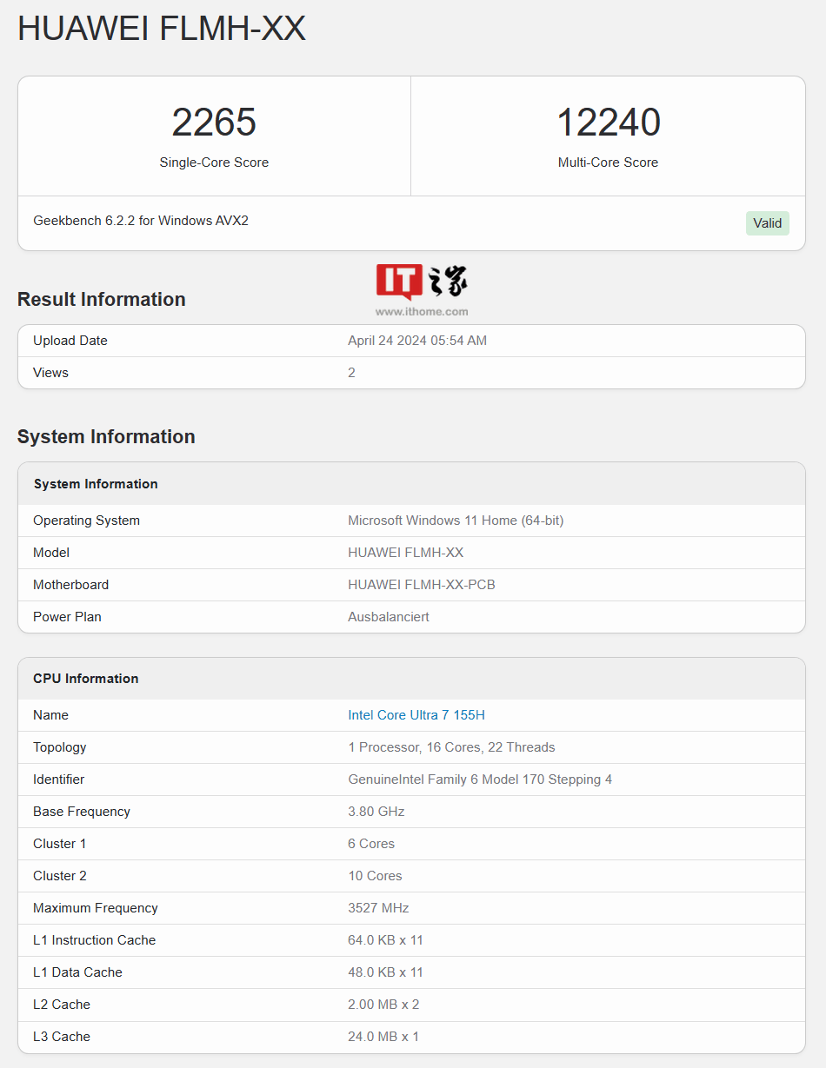Viewport: 826px width, 1068px height.
Task: Click the Power Plan value Ausbalanciert
Action: pos(389,617)
